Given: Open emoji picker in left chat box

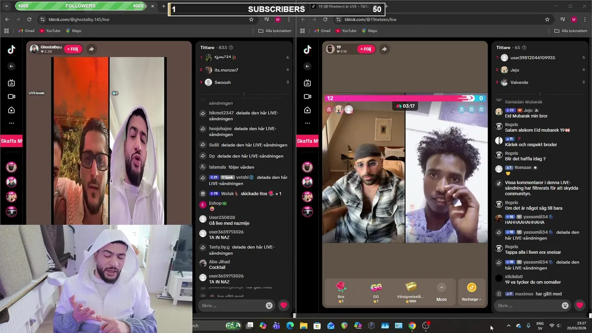Looking at the screenshot, I should [269, 305].
